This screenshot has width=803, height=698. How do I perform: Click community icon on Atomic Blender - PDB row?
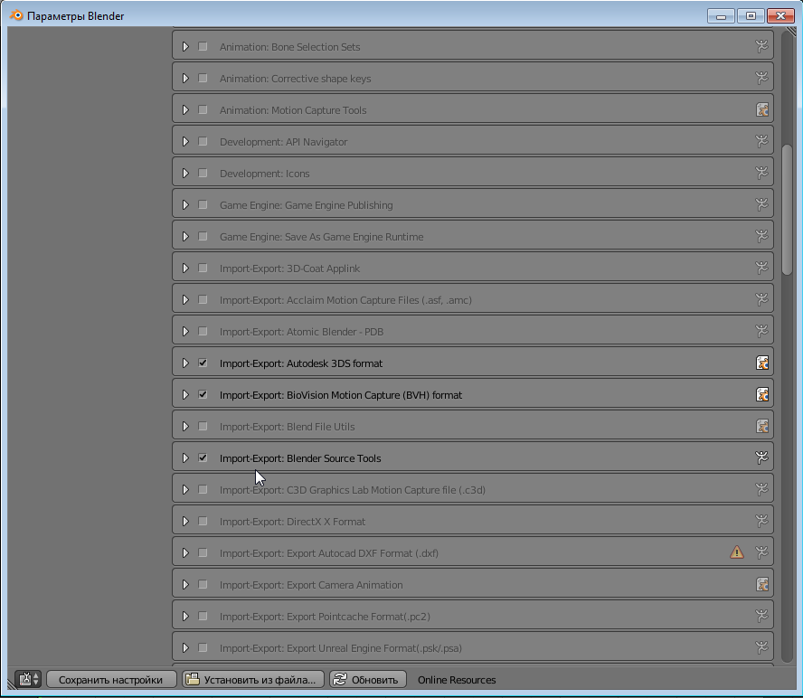click(761, 331)
